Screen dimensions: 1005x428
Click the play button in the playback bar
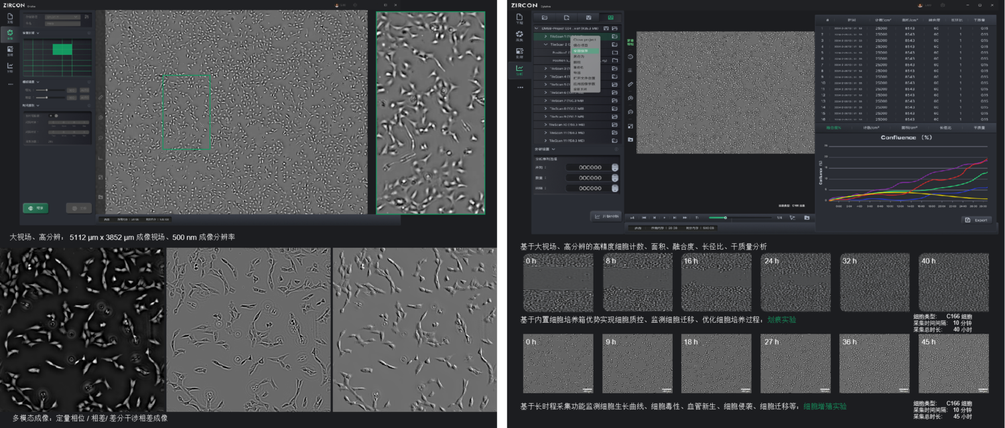click(x=665, y=218)
